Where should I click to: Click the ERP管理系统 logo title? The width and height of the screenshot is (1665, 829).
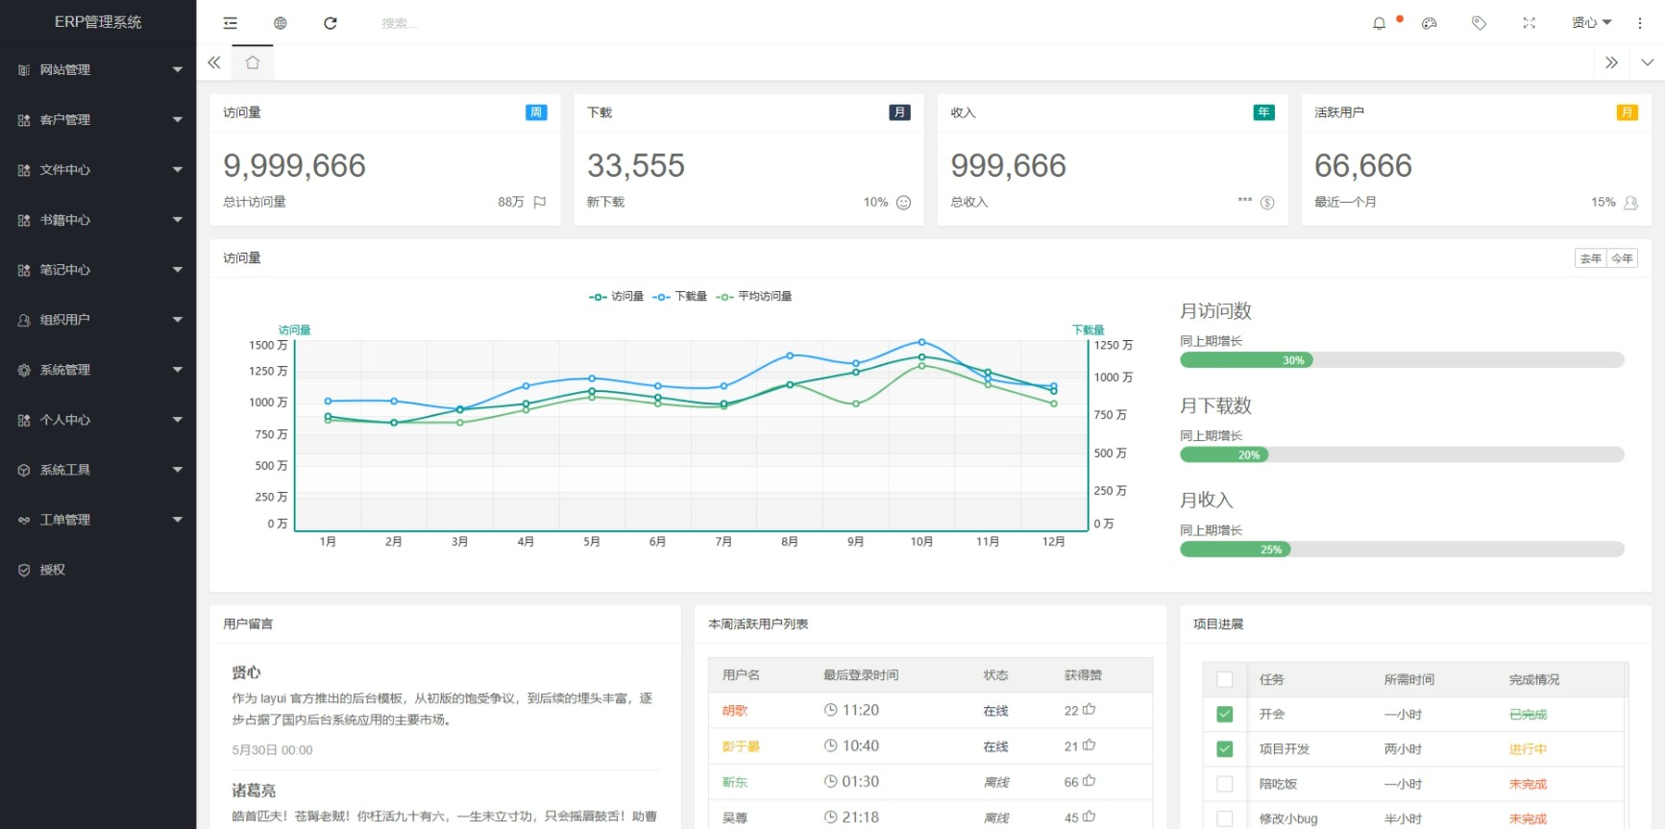(98, 22)
